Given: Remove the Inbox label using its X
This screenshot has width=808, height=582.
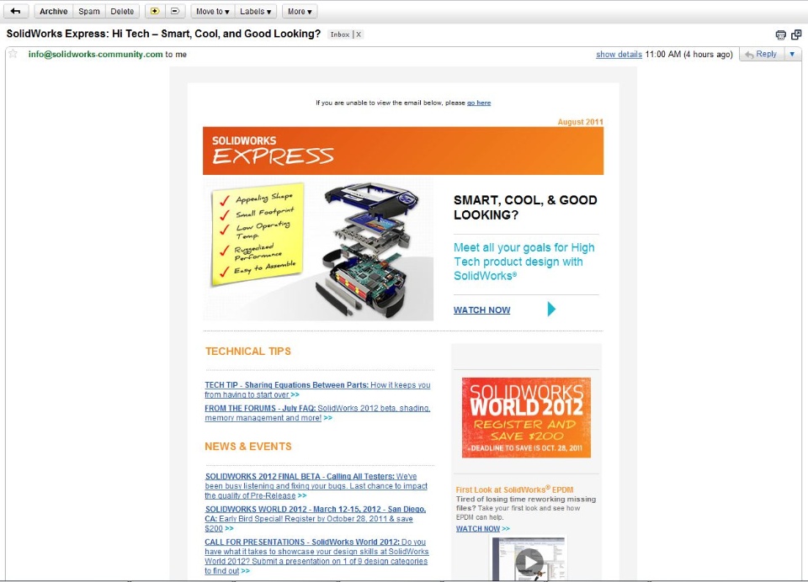Looking at the screenshot, I should pyautogui.click(x=359, y=34).
